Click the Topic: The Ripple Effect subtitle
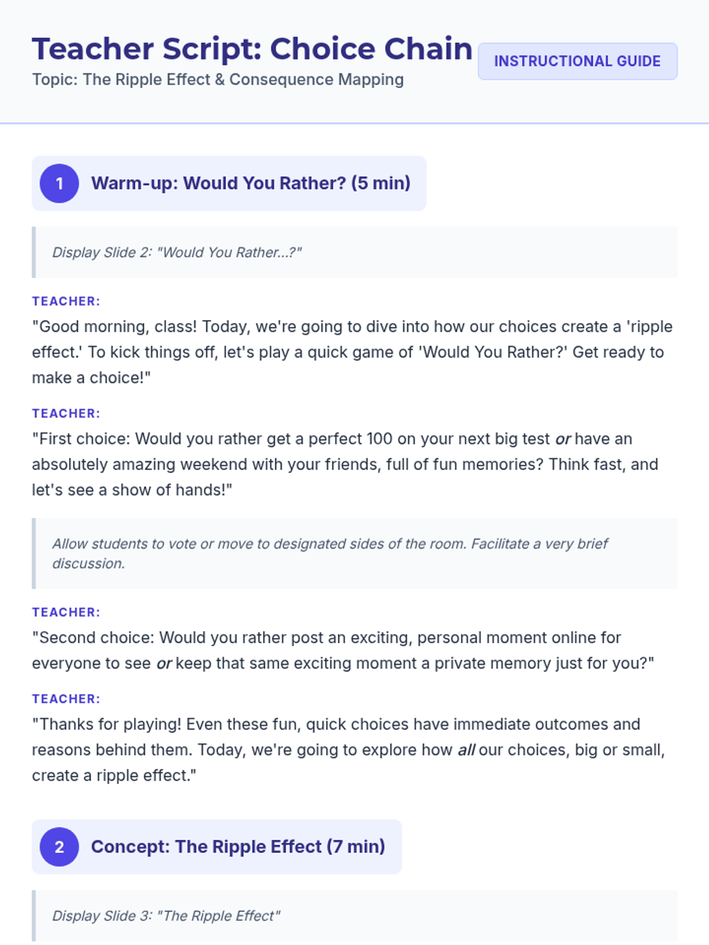 (x=218, y=80)
